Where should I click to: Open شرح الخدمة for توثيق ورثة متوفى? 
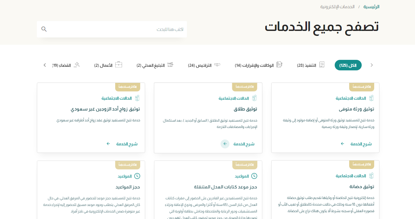point(361,144)
